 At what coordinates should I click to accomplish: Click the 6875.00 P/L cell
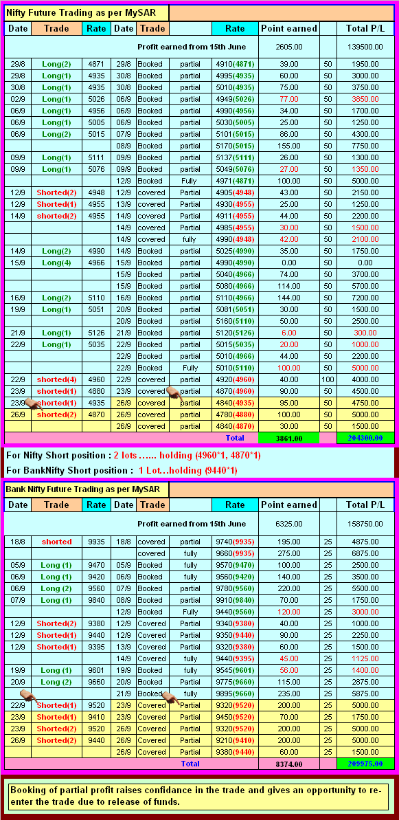tap(365, 553)
